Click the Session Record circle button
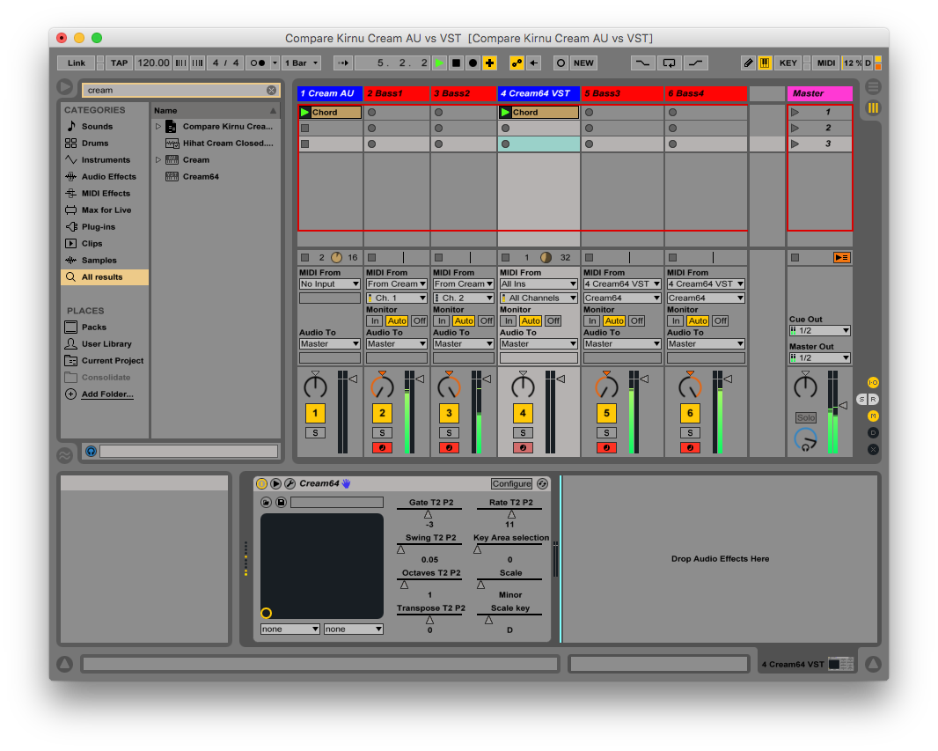The height and width of the screenshot is (751, 938). click(x=561, y=63)
